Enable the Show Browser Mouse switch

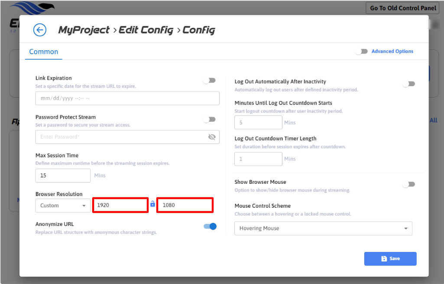pos(408,184)
